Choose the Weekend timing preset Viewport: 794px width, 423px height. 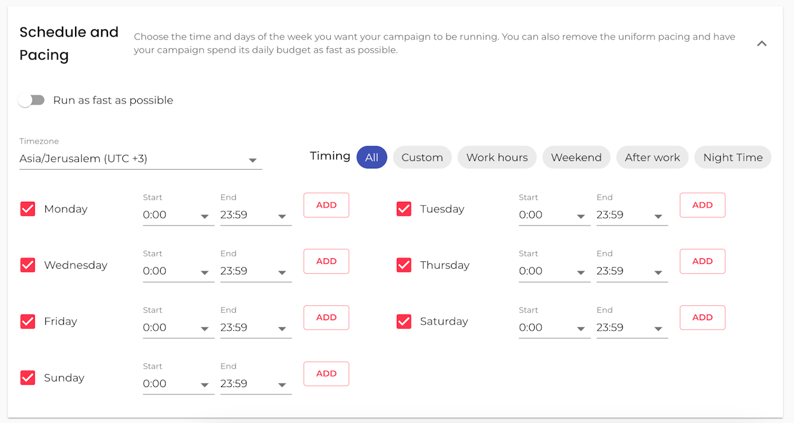(576, 157)
